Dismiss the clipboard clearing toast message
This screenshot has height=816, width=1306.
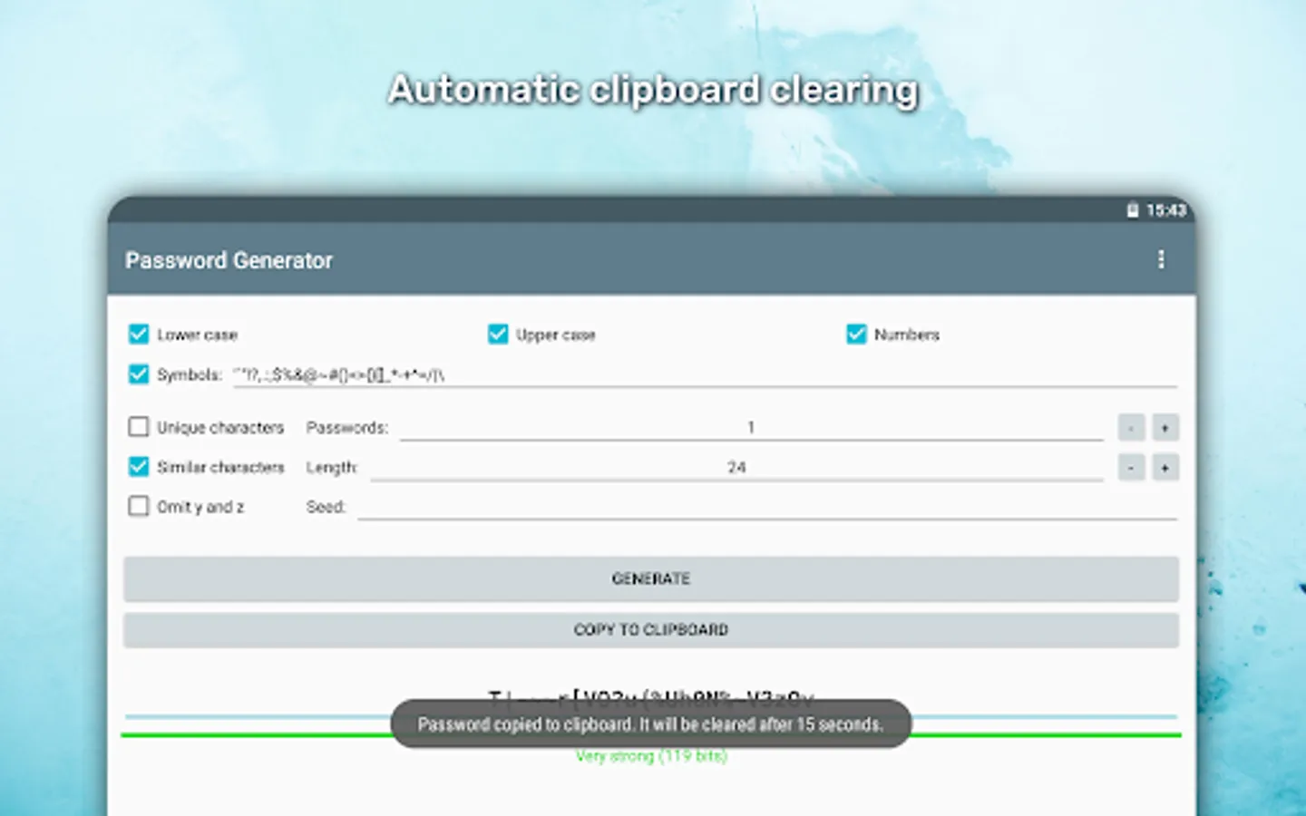tap(649, 724)
